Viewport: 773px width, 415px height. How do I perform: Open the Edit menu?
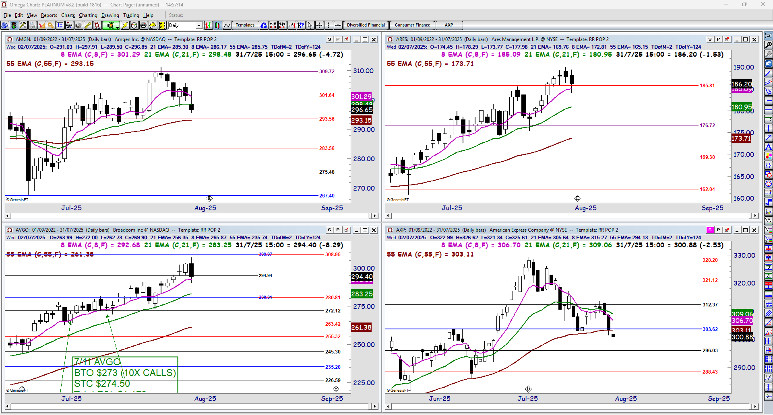pyautogui.click(x=19, y=15)
